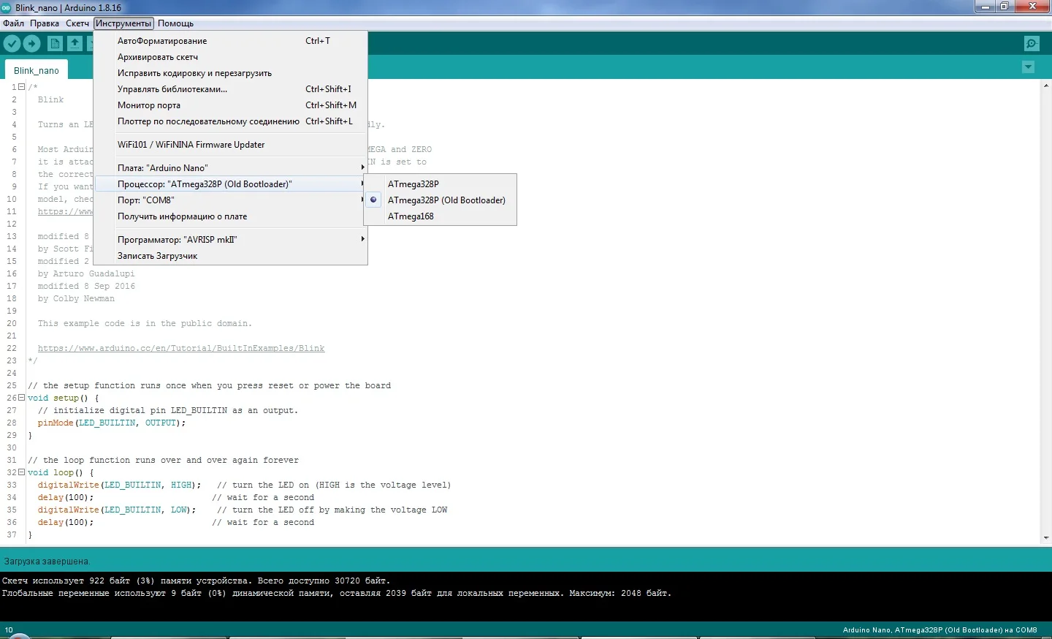Open Плоттер по последовательному соединению

click(230, 121)
